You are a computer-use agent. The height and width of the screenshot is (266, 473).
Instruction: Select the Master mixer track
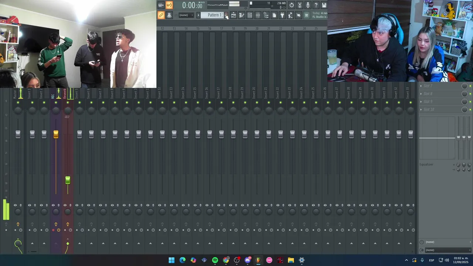tap(15, 93)
